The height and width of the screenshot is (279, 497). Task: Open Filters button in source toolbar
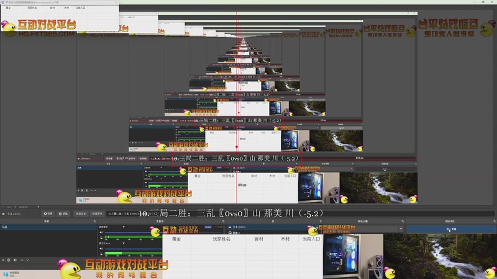63,213
